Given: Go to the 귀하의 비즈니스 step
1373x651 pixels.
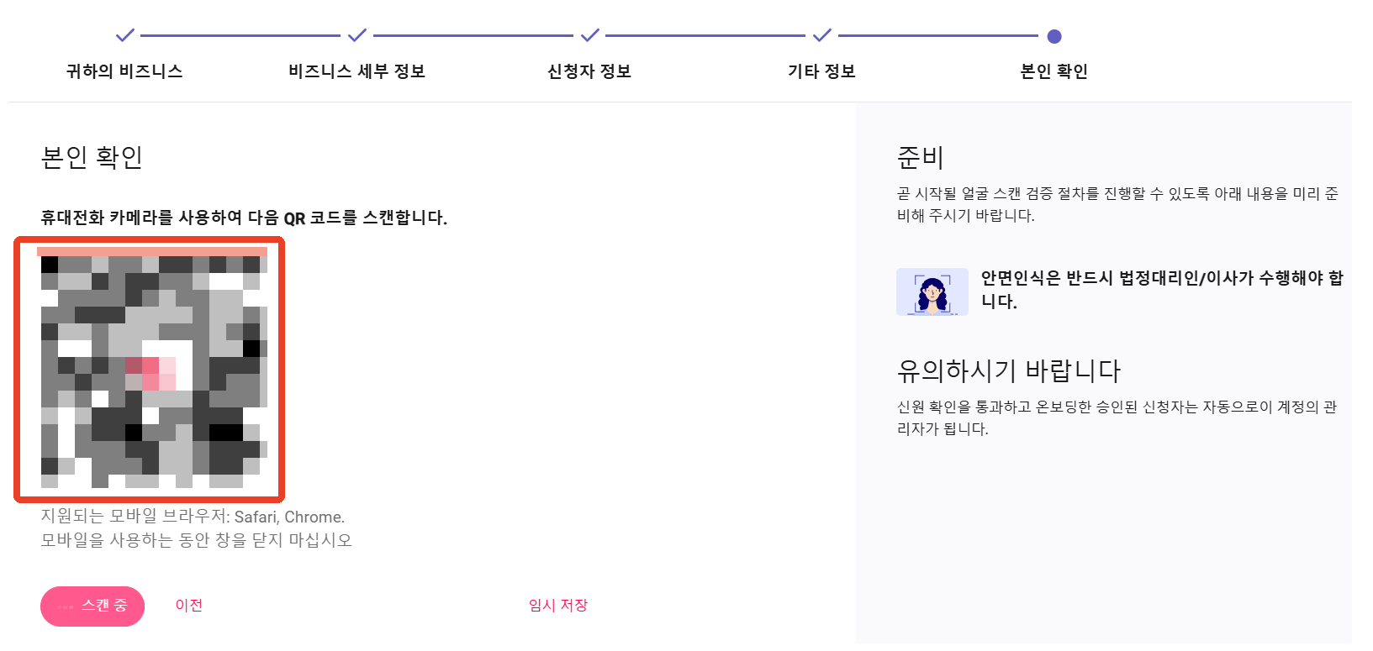Looking at the screenshot, I should 124,71.
